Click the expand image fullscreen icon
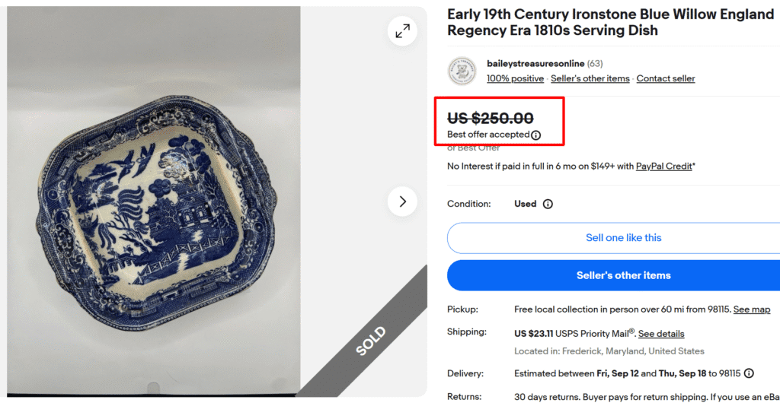 pyautogui.click(x=402, y=30)
